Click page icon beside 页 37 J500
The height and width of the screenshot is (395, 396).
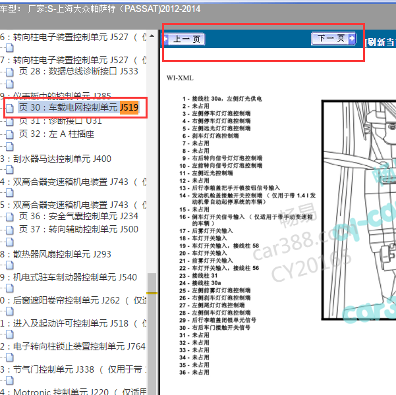tap(10, 230)
